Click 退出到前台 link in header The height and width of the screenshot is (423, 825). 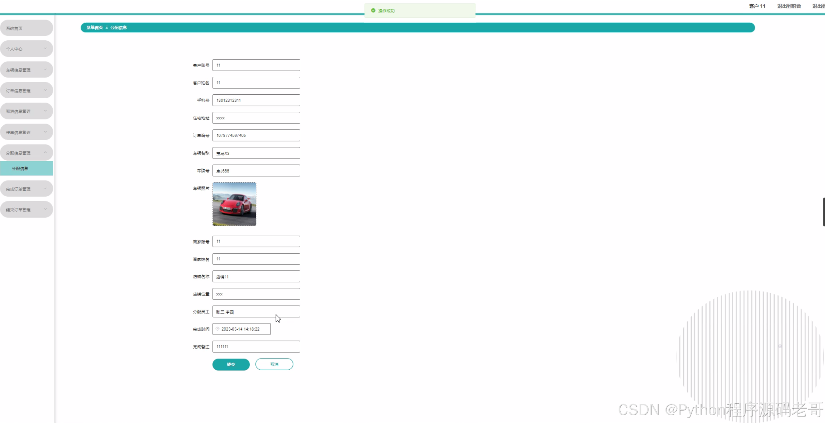pyautogui.click(x=789, y=6)
